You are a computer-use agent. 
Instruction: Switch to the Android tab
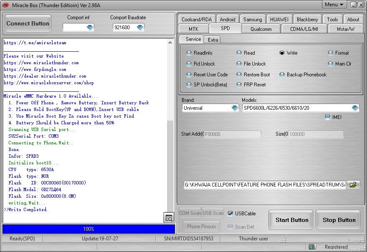click(x=228, y=20)
